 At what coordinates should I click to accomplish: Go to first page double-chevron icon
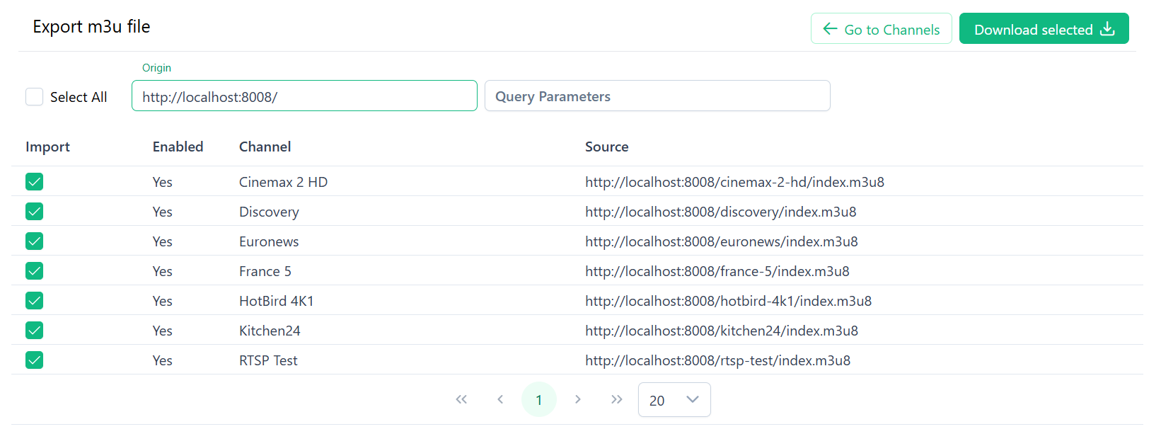tap(461, 399)
